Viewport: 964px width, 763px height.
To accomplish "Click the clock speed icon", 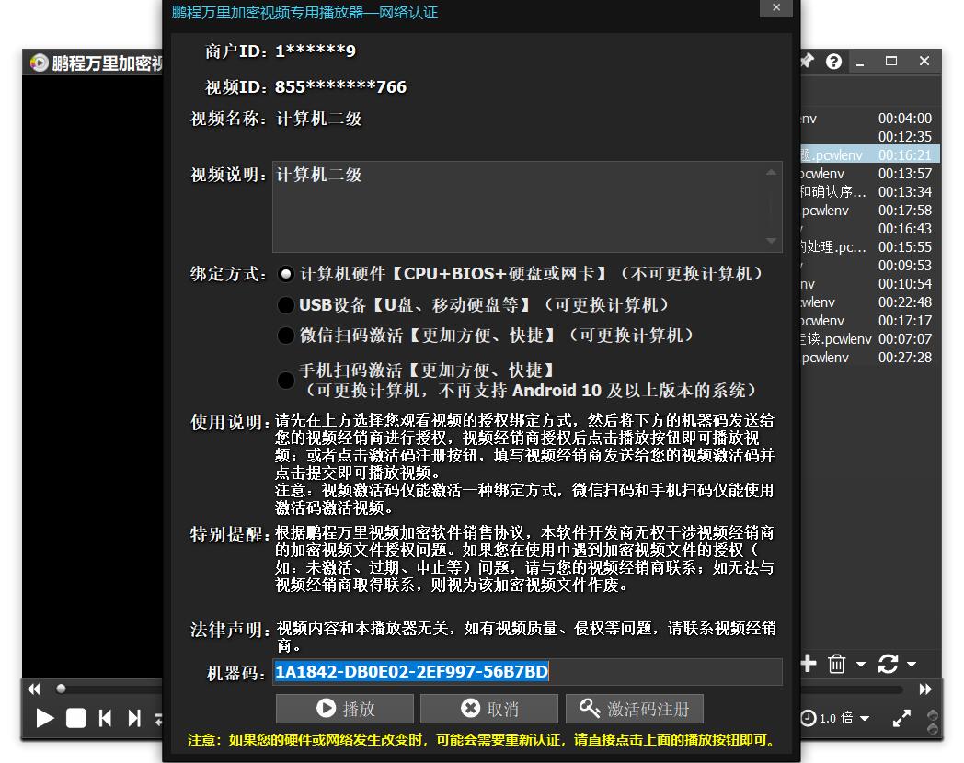I will 808,718.
